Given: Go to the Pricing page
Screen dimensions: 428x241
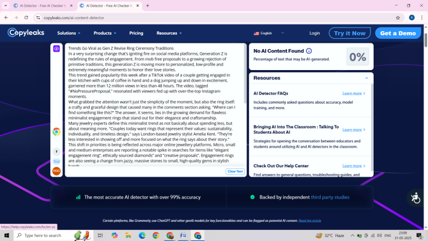Looking at the screenshot, I should click(136, 33).
